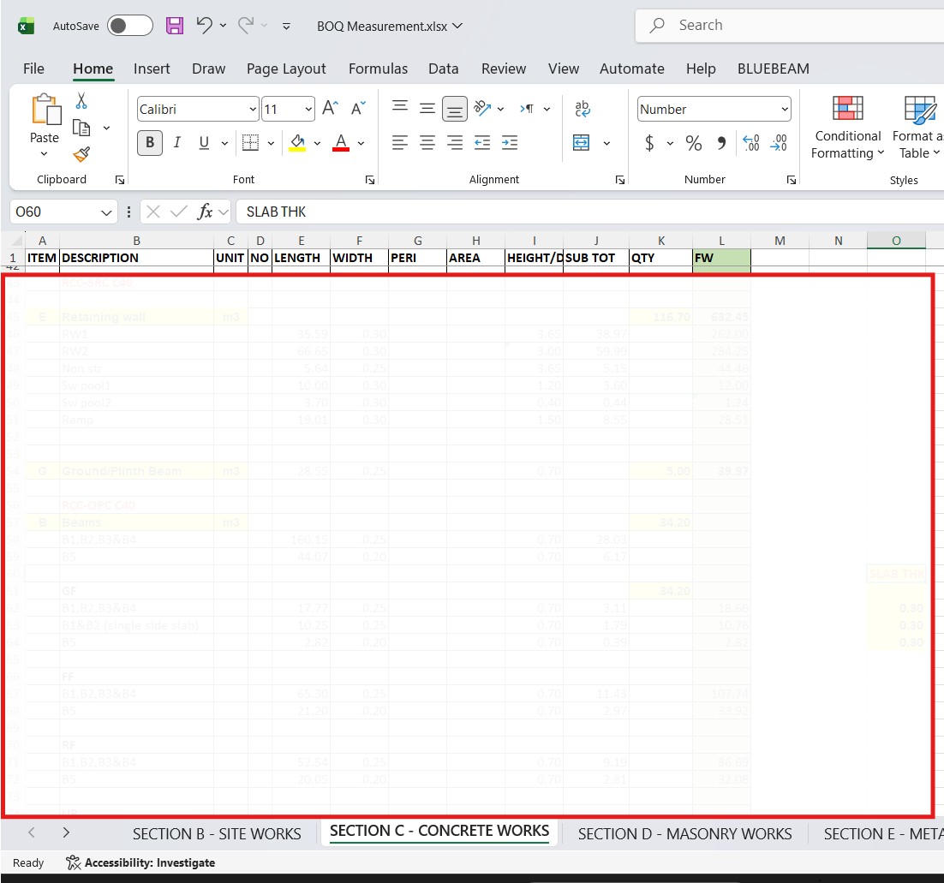Apply Percent Style format
The height and width of the screenshot is (883, 944).
(693, 143)
